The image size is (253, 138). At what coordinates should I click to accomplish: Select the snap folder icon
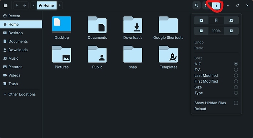133,54
